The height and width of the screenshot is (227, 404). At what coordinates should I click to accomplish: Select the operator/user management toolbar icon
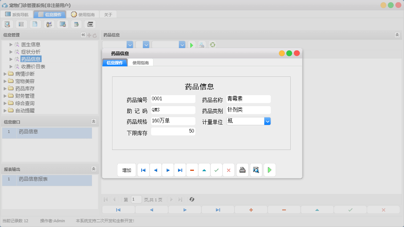point(49,24)
